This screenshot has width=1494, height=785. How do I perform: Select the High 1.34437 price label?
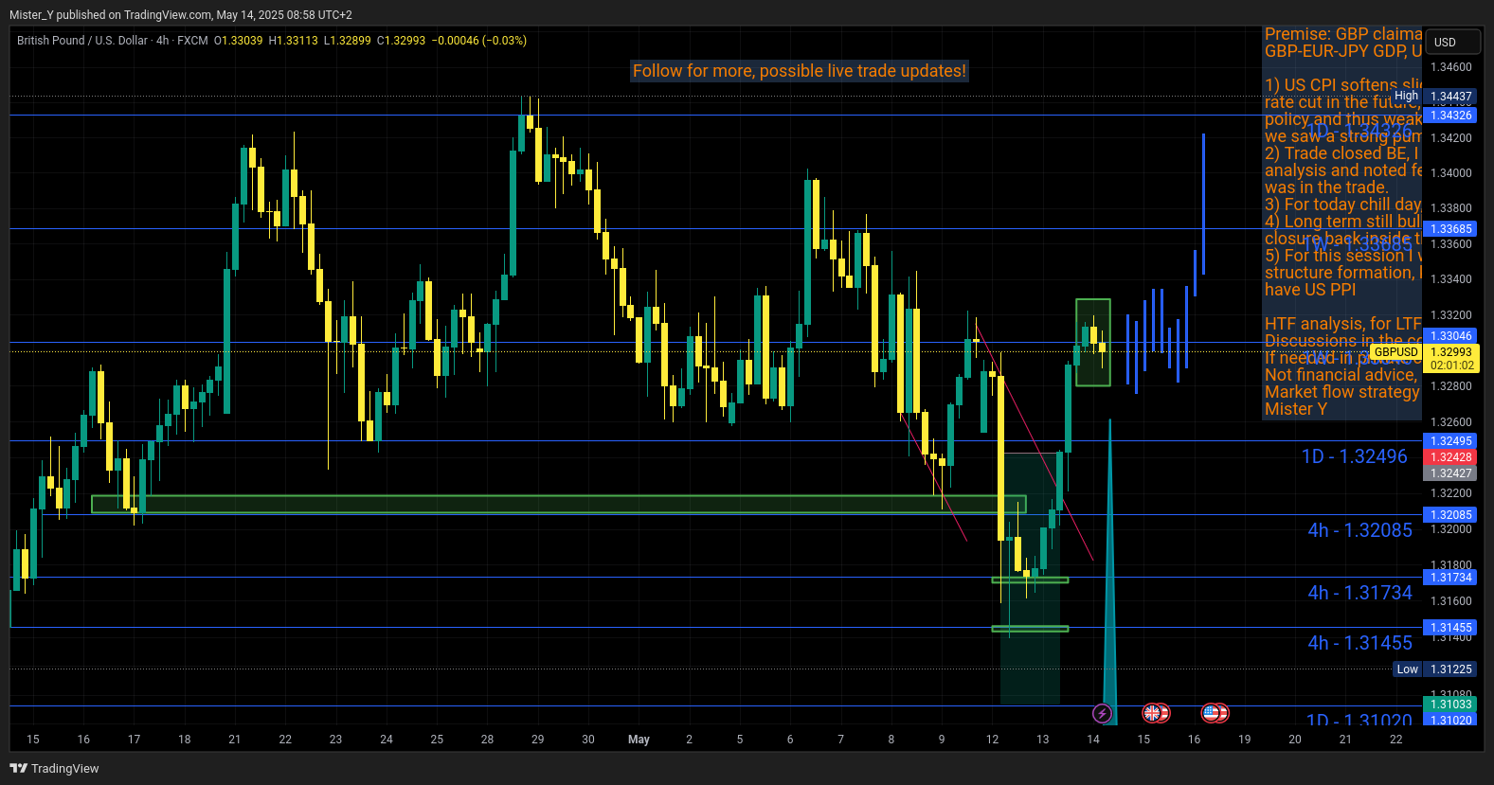click(x=1434, y=97)
